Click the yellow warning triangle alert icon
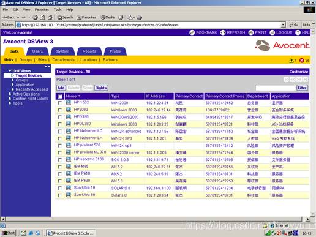316x237 pixels. click(292, 61)
